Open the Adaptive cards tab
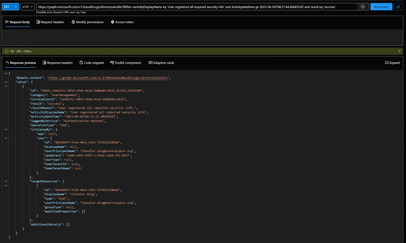This screenshot has height=243, width=406. coord(161,63)
